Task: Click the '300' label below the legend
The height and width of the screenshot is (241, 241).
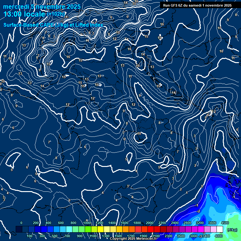Action: tap(42, 236)
